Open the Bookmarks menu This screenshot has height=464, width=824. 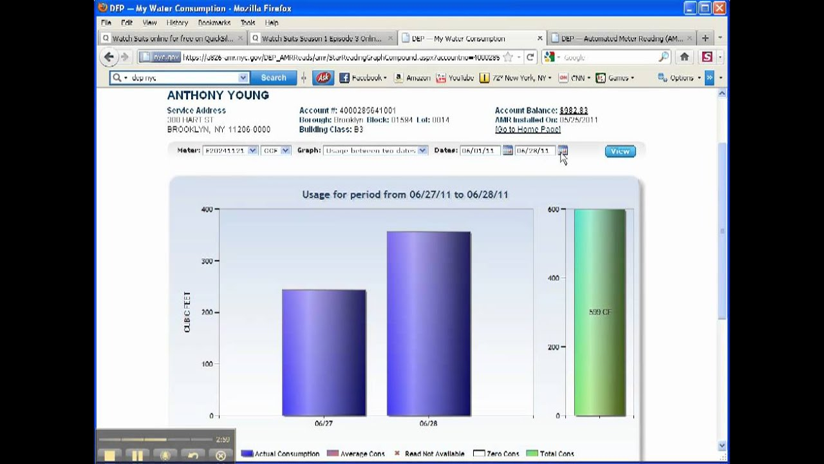click(214, 23)
